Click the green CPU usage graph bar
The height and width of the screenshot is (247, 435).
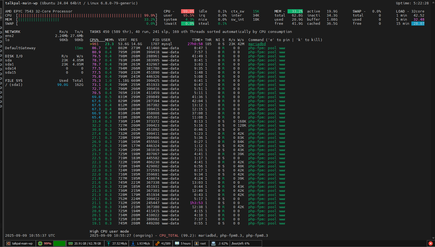(59, 243)
